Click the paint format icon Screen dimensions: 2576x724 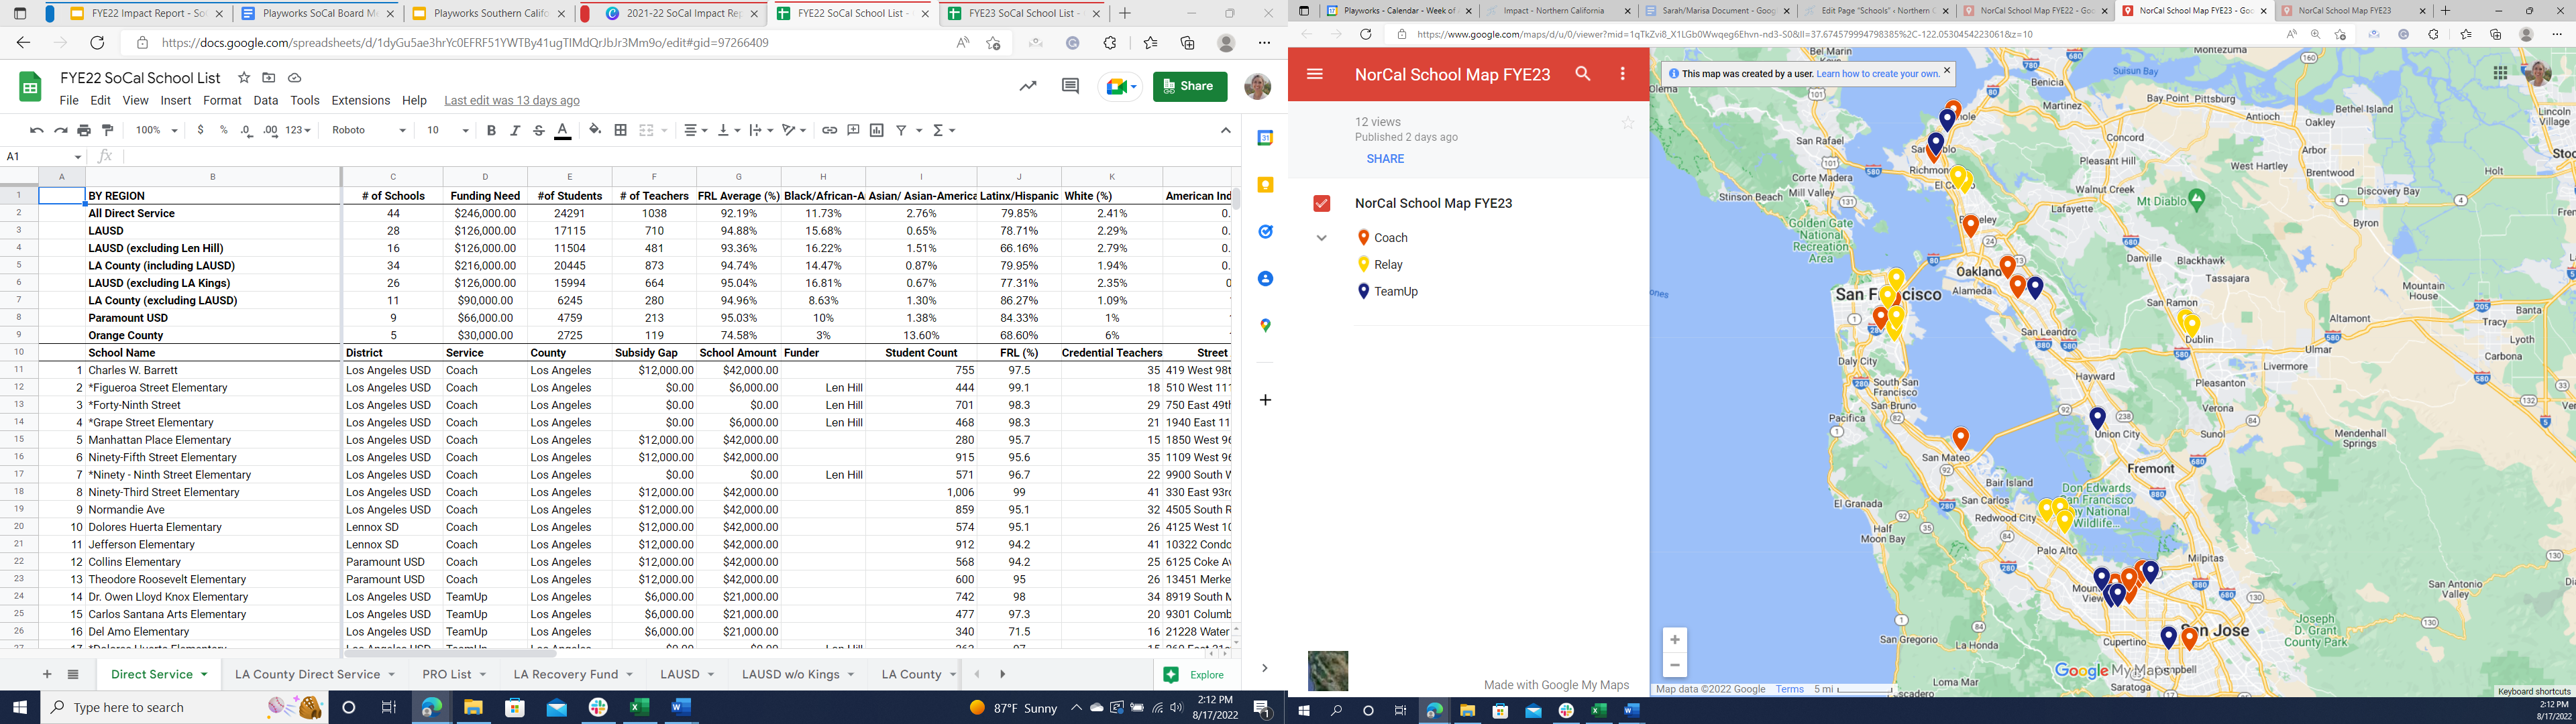click(x=108, y=130)
